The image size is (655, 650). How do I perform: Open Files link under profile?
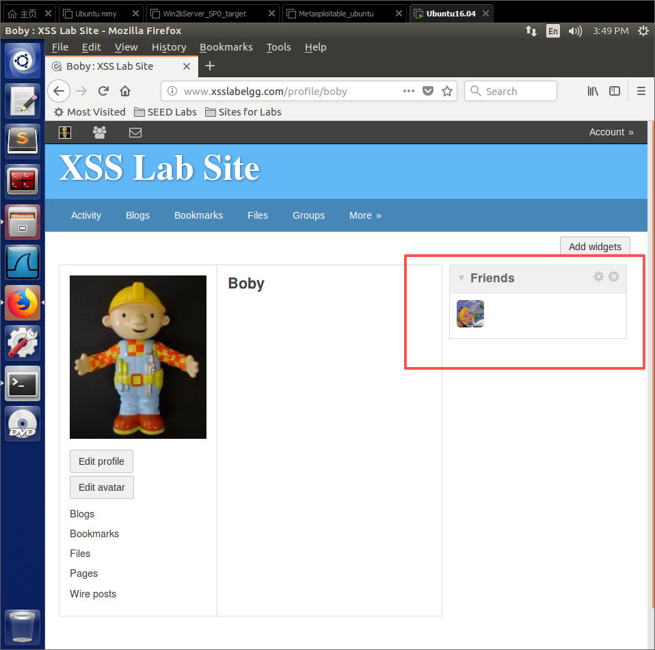pos(80,554)
